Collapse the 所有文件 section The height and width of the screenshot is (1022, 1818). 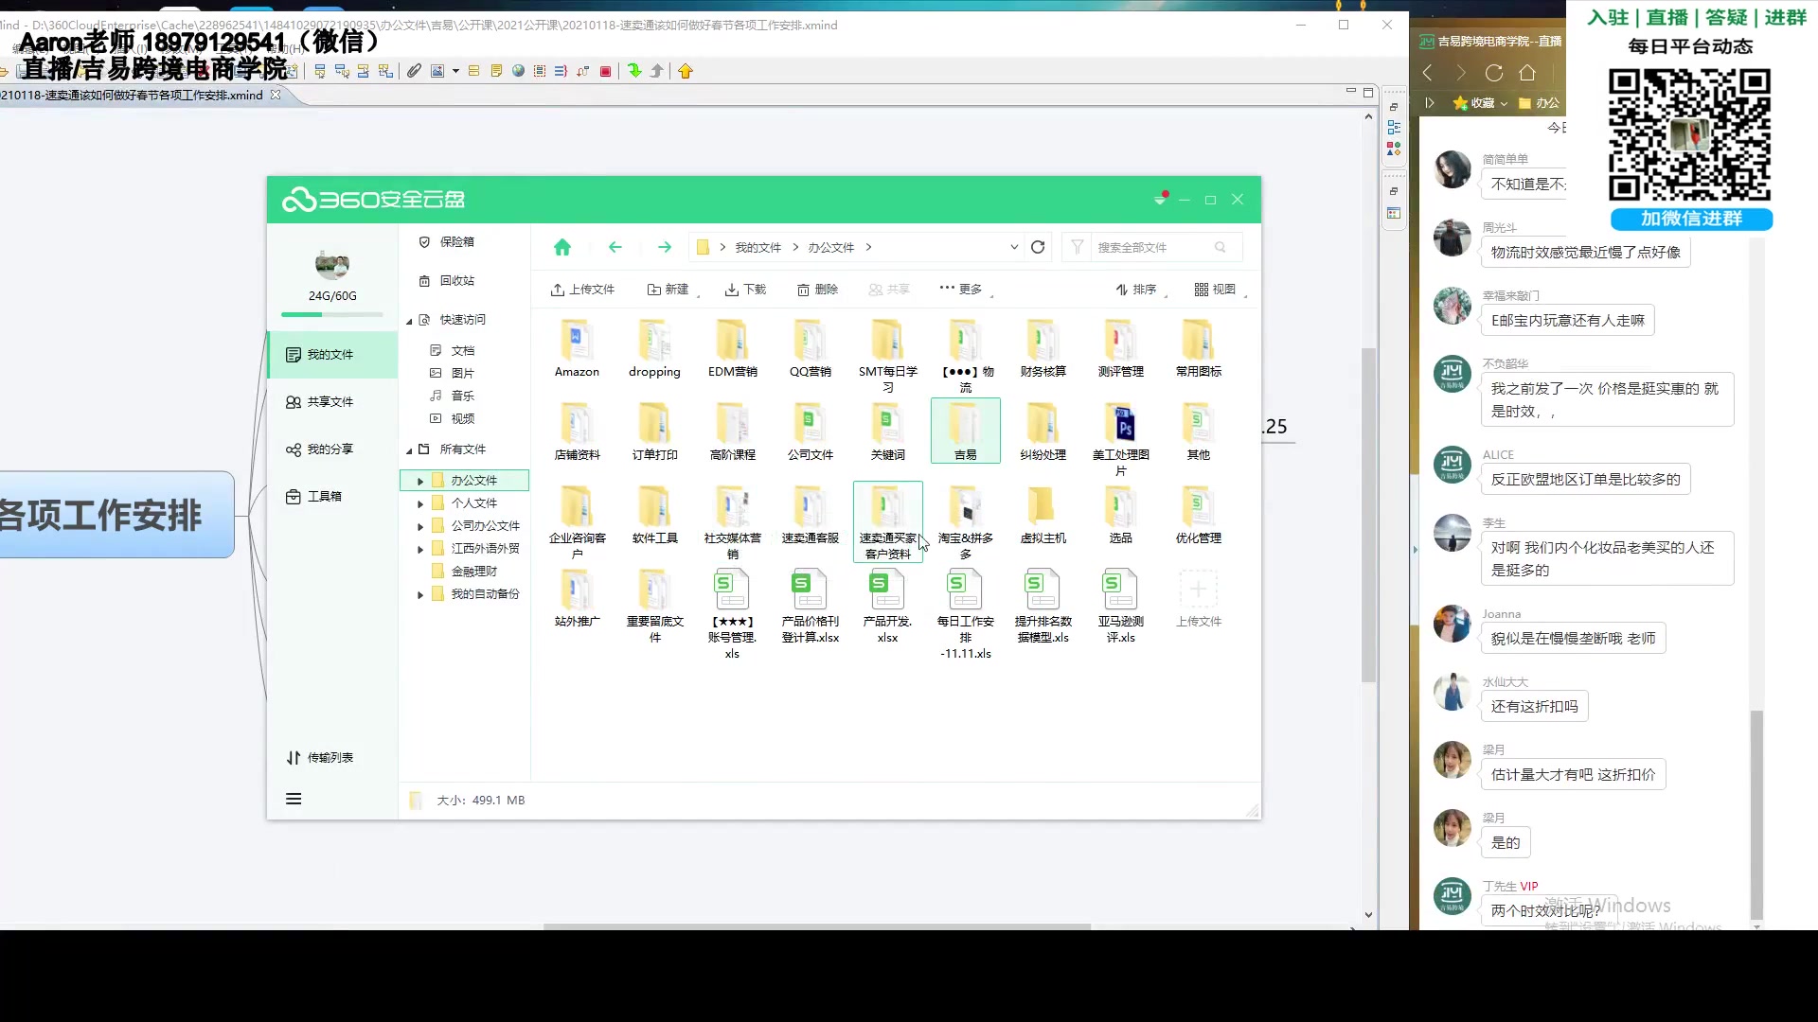(409, 450)
